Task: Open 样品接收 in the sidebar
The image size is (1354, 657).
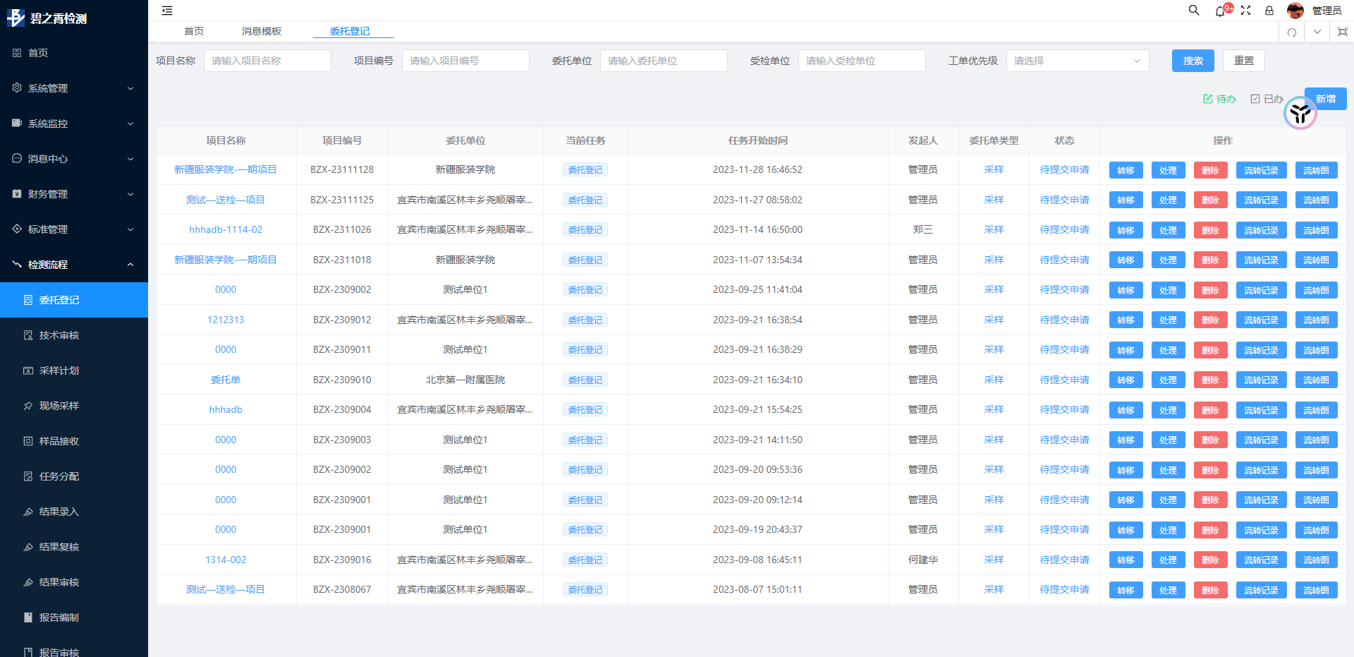Action: point(74,441)
